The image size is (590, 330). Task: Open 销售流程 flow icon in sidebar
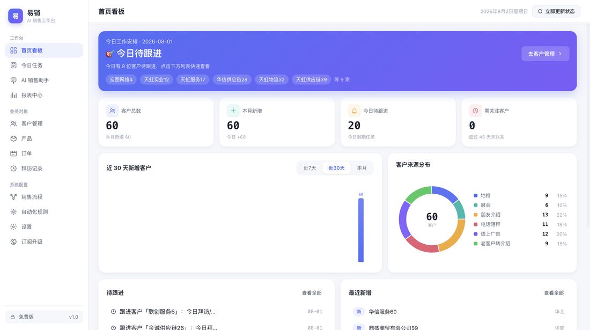pyautogui.click(x=13, y=197)
